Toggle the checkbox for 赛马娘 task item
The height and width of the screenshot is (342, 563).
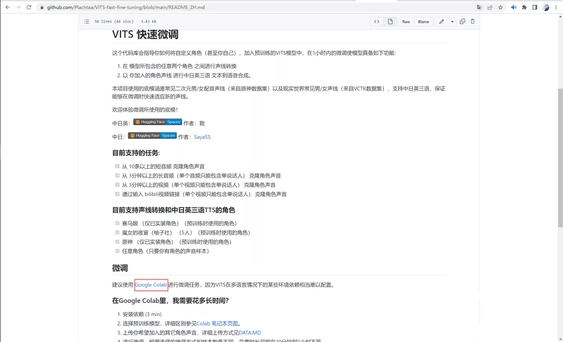click(x=117, y=223)
